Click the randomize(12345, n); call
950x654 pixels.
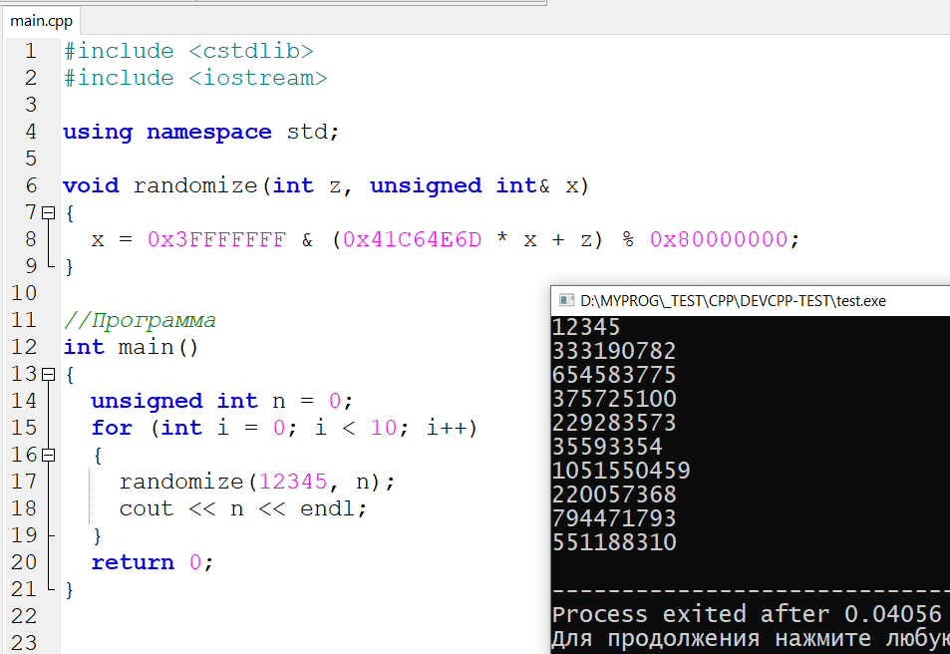(x=257, y=482)
